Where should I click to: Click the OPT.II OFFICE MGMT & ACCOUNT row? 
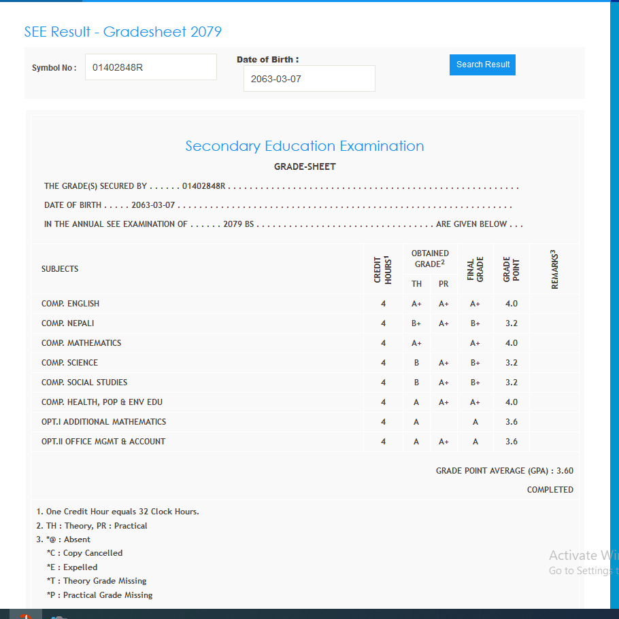tap(103, 442)
